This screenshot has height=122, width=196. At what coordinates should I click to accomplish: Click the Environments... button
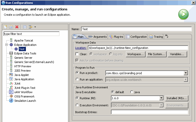[177, 105]
